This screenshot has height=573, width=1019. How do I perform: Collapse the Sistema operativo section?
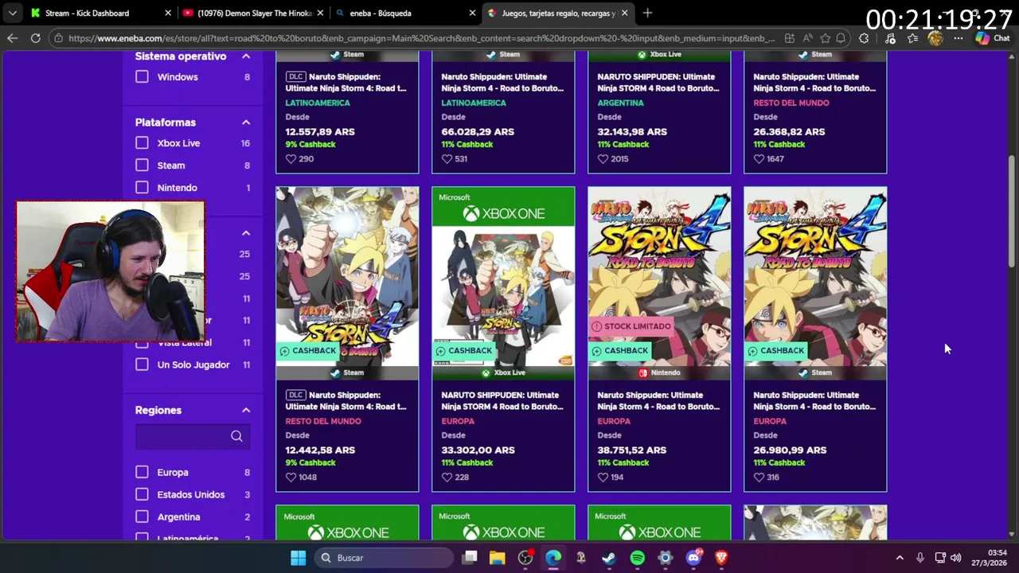[246, 57]
